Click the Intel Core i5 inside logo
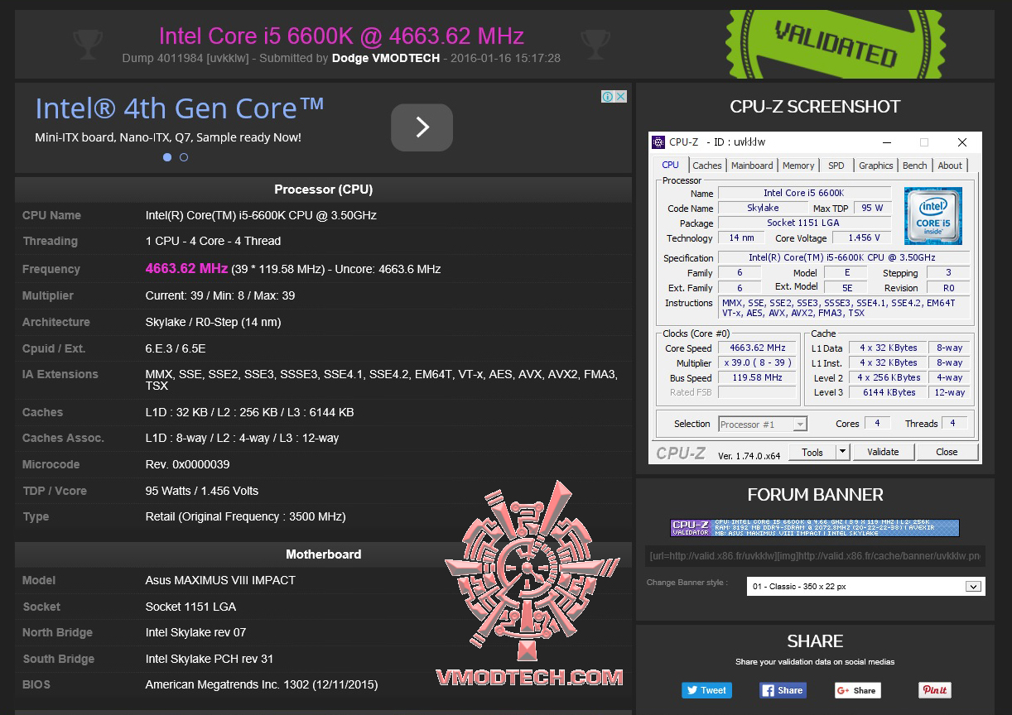Viewport: 1012px width, 715px height. [932, 216]
